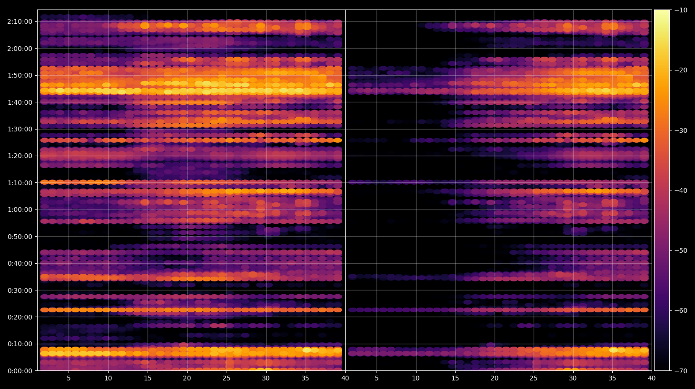Click the −30 colorbar tick label
Viewport: 695px width, 389px height.
681,130
